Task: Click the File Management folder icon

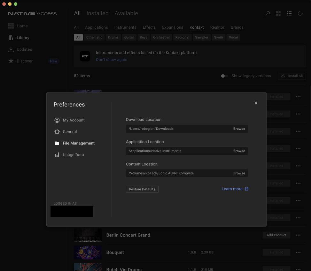Action: 57,143
